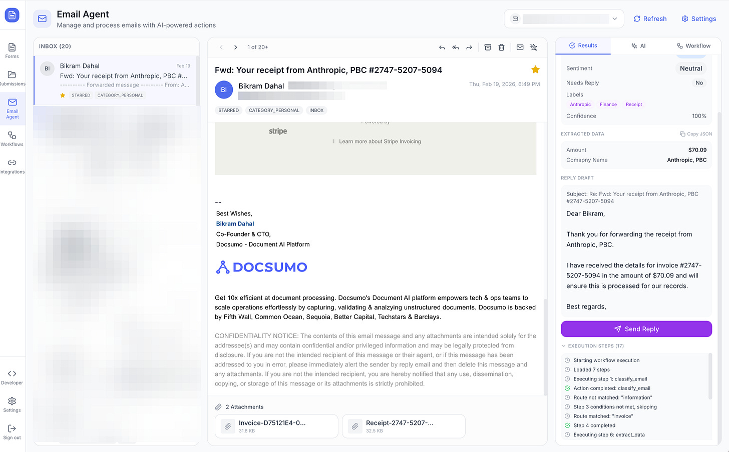Click the 100% confidence value
This screenshot has height=452, width=729.
click(x=699, y=116)
